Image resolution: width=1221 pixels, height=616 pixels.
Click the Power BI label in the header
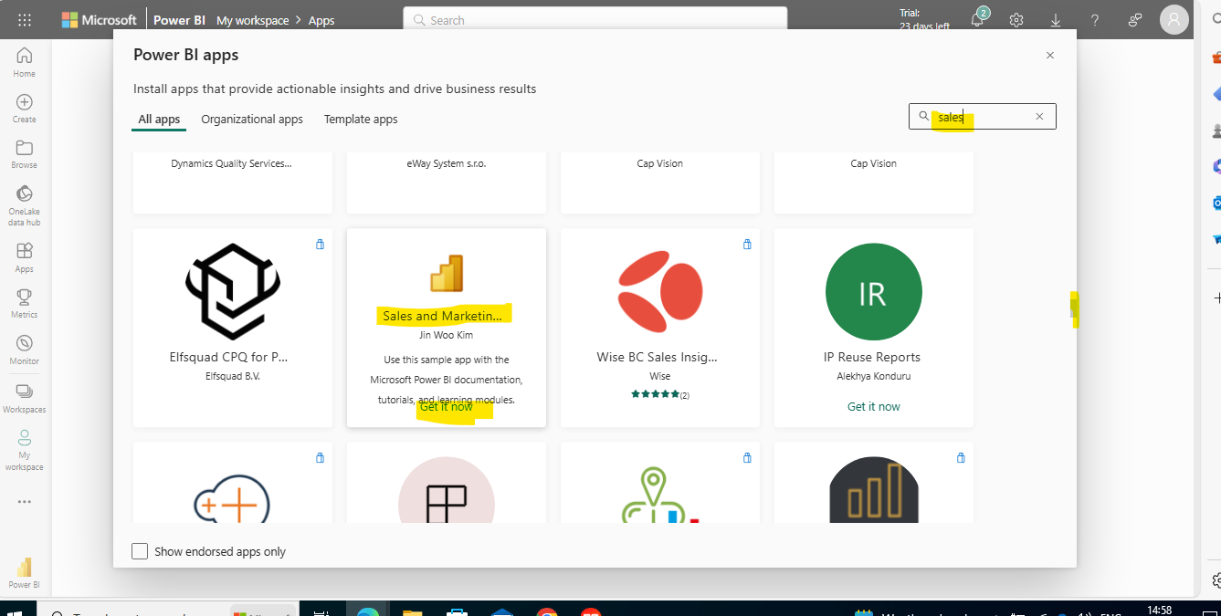tap(180, 20)
